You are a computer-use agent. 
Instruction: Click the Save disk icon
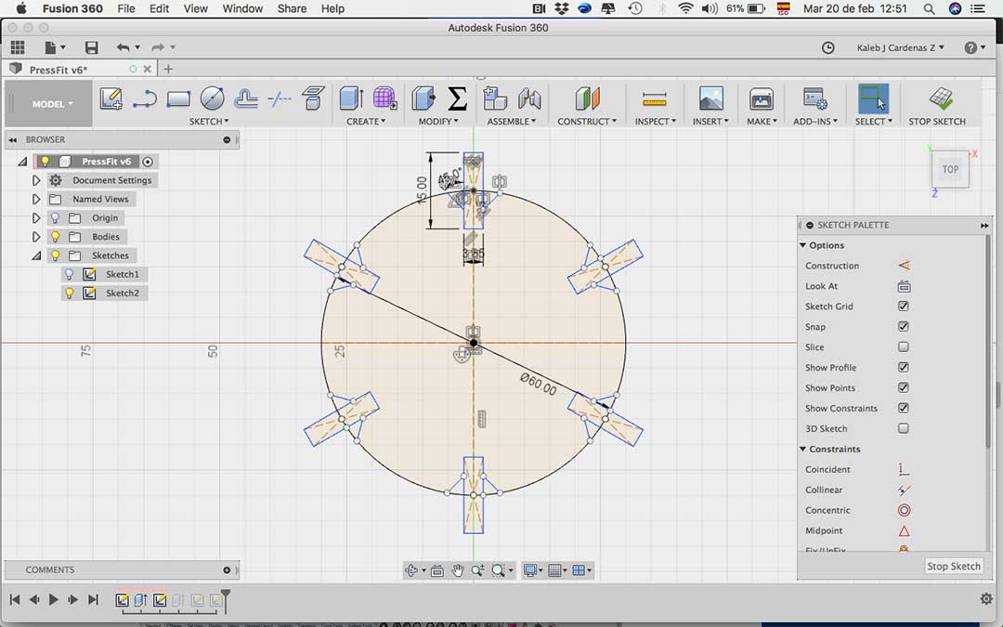click(x=91, y=47)
